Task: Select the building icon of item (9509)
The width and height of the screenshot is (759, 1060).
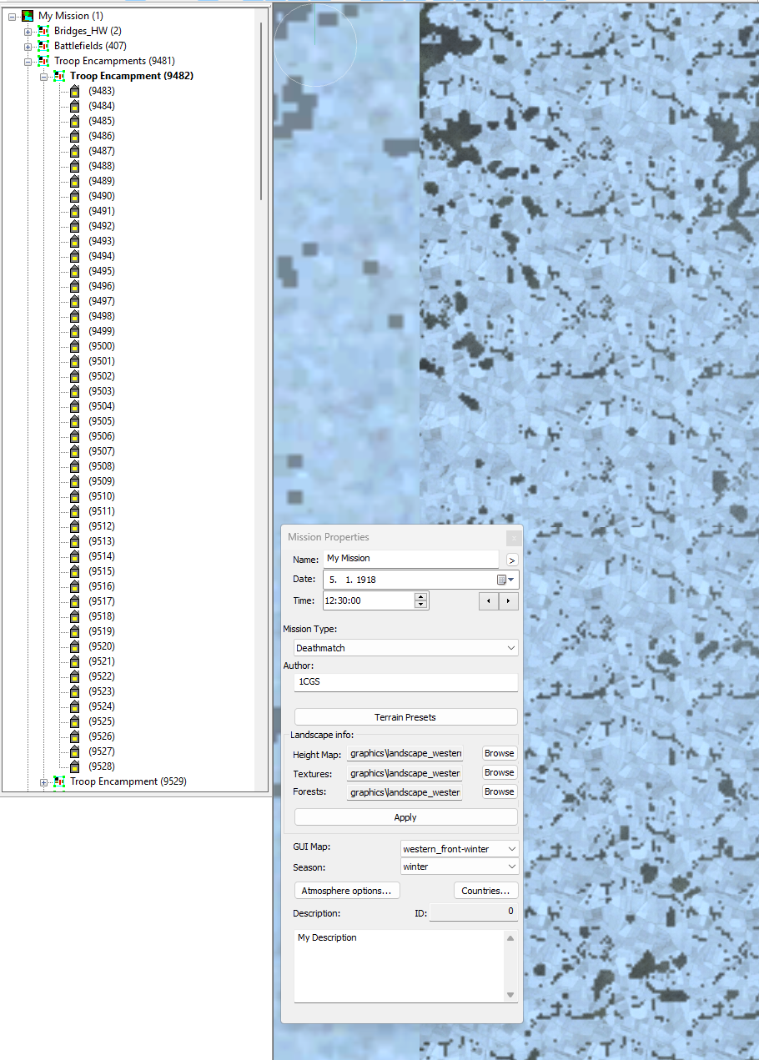Action: (x=74, y=481)
